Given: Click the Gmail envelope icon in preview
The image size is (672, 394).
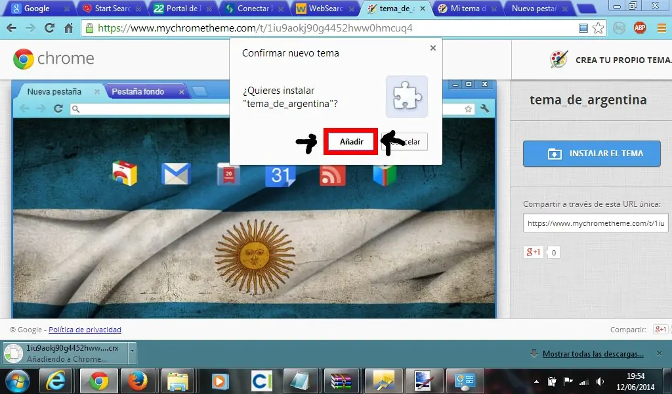Looking at the screenshot, I should (x=176, y=174).
